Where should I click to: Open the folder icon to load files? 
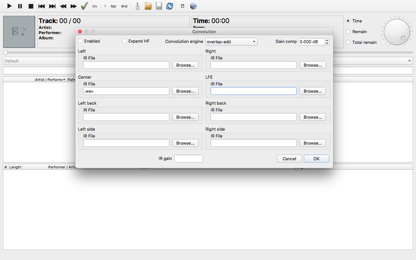(148, 6)
